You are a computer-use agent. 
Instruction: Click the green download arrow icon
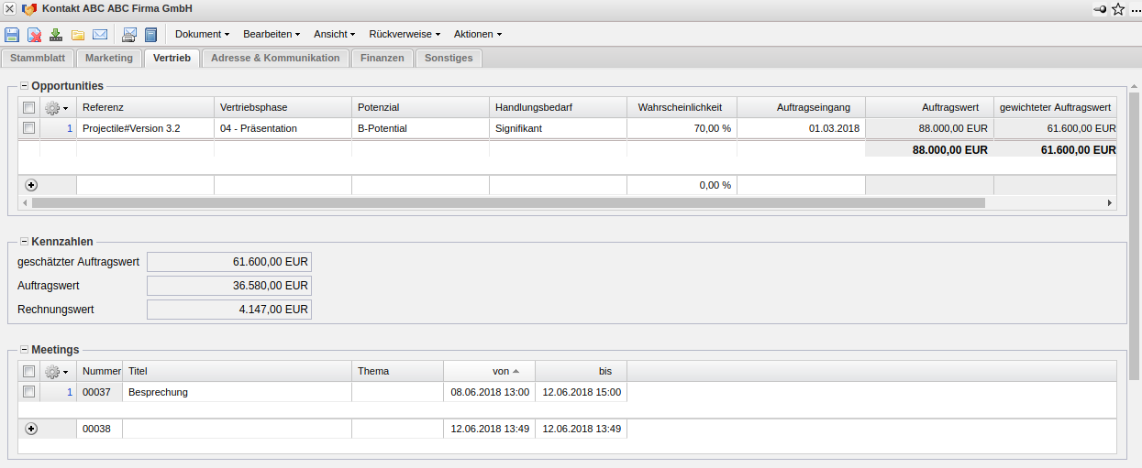(56, 35)
